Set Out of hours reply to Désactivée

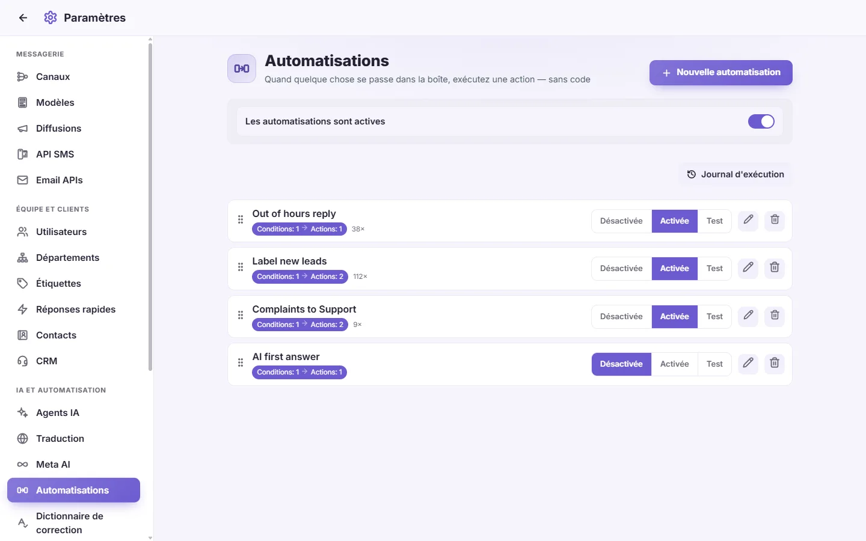click(621, 221)
